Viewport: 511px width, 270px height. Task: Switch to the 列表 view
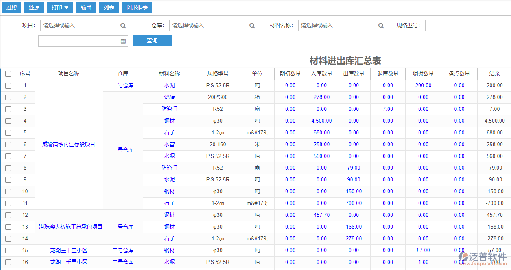tap(109, 7)
